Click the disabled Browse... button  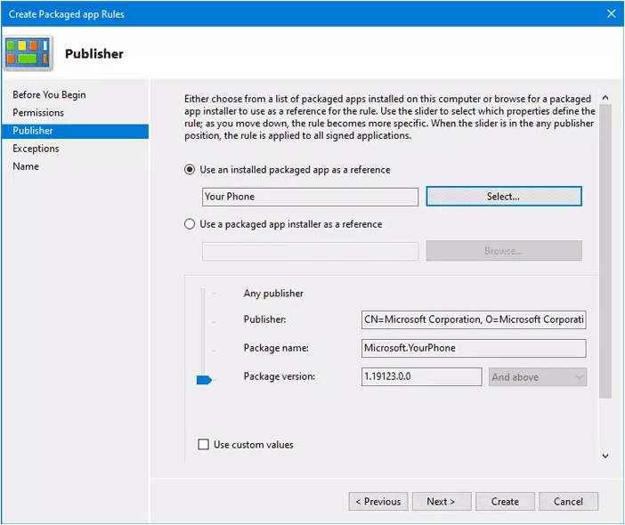click(504, 251)
